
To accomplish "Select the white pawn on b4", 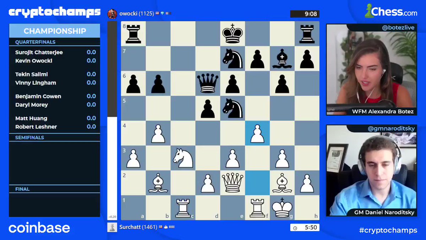I will 158,133.
